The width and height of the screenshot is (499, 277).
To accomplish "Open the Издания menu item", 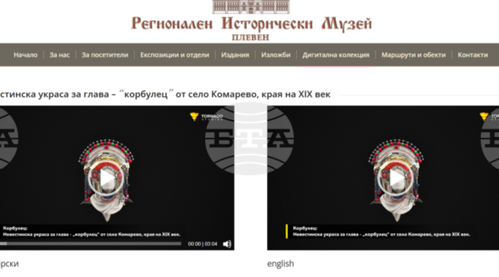I will click(x=235, y=55).
